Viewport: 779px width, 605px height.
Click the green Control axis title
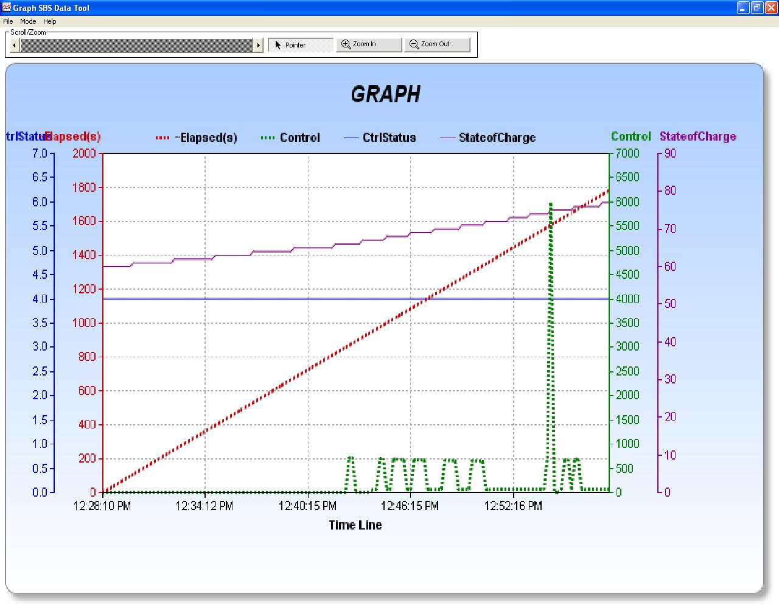click(x=631, y=137)
